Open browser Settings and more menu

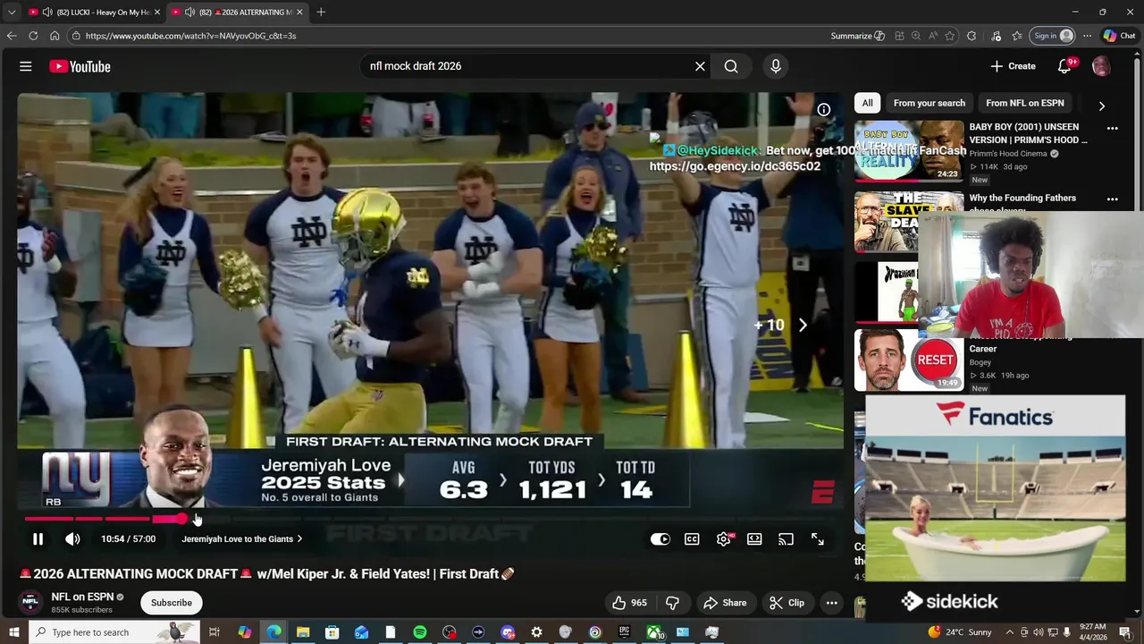pos(1087,36)
